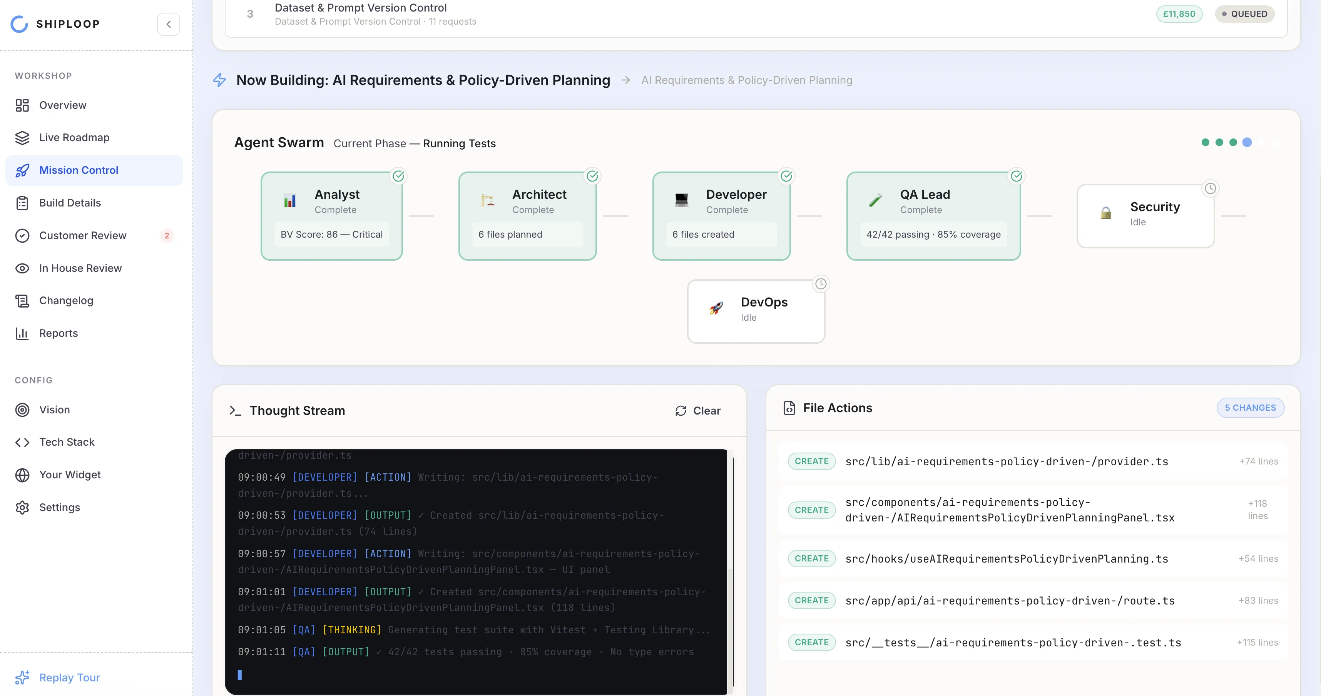
Task: Open the Changelog scroll icon
Action: pyautogui.click(x=22, y=301)
